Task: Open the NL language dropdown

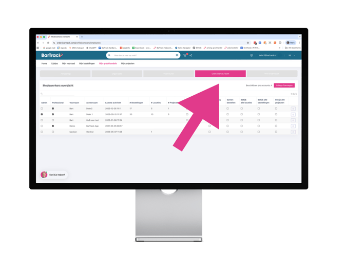Action: 292,55
